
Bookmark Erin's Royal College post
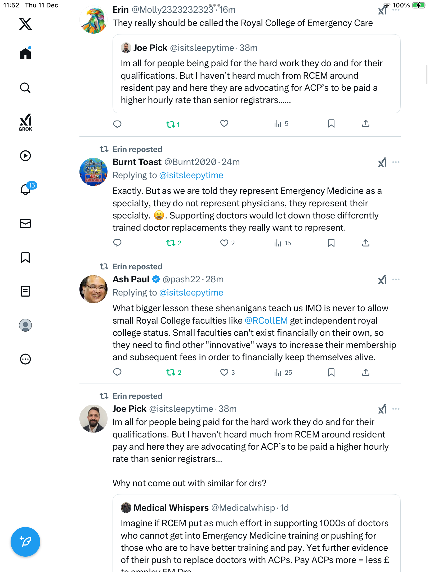[x=331, y=124]
